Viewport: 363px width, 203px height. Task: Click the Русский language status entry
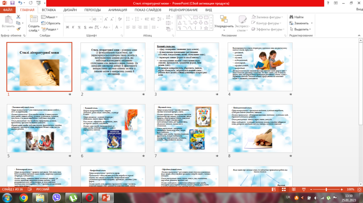(x=42, y=189)
